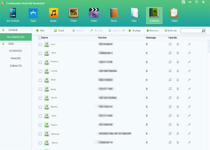Open the My Android section
Screen dimensions: 210x150
pyautogui.click(x=13, y=15)
